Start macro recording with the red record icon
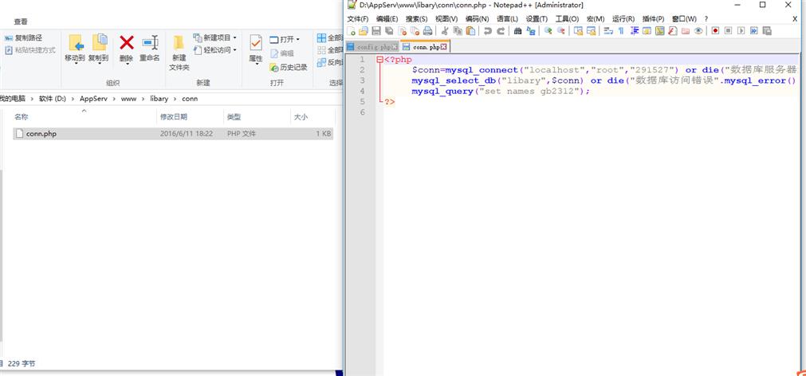Image resolution: width=806 pixels, height=376 pixels. click(715, 31)
